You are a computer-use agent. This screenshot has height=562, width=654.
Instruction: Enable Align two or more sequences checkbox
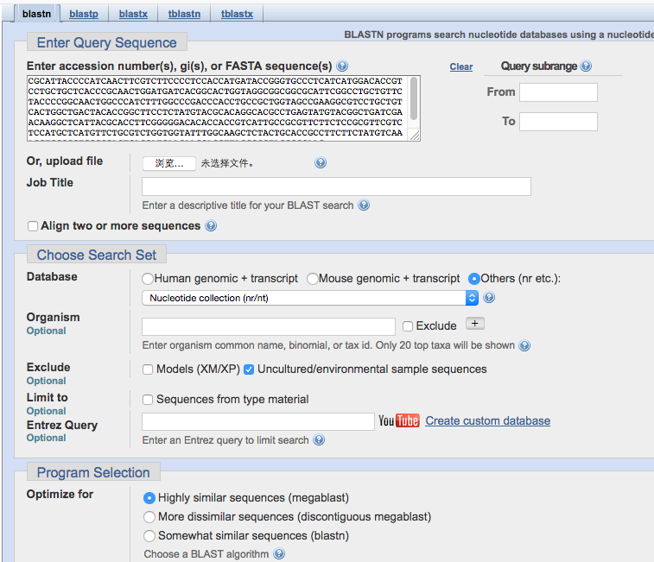click(x=33, y=226)
